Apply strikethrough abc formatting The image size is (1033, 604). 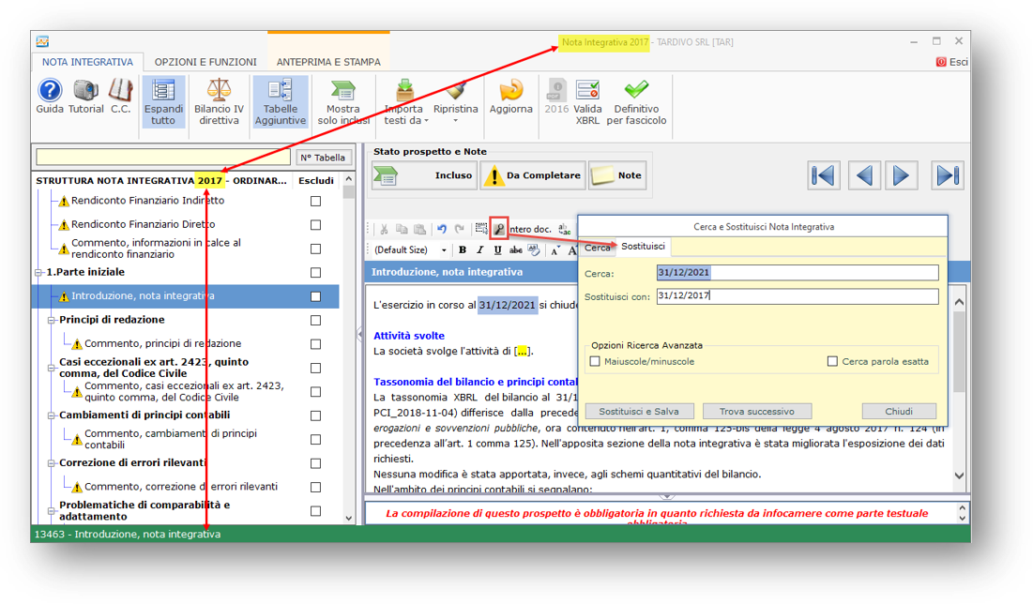(515, 249)
